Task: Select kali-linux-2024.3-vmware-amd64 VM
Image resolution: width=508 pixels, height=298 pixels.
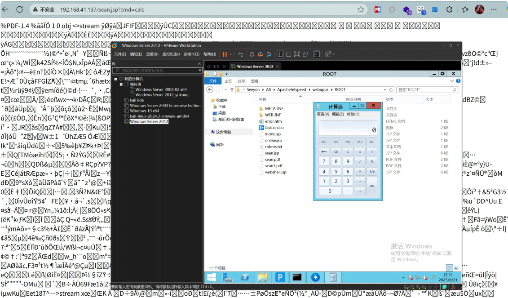Action: pyautogui.click(x=160, y=116)
